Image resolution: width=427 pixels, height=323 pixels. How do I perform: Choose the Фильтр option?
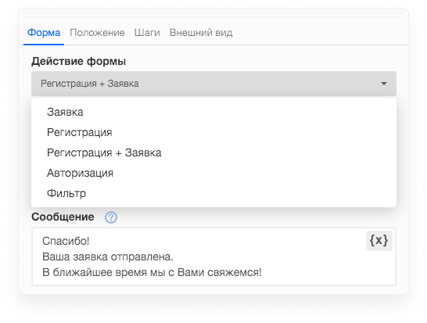click(x=213, y=193)
